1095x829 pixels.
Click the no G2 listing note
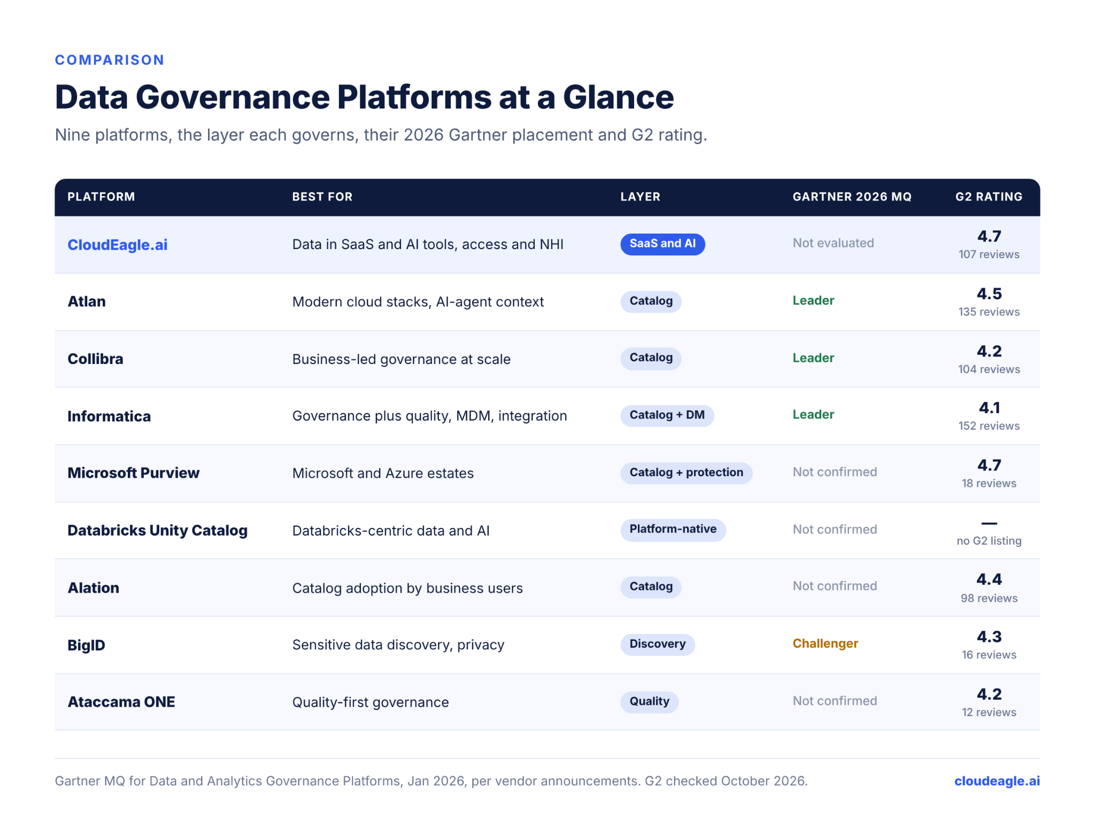(x=989, y=541)
